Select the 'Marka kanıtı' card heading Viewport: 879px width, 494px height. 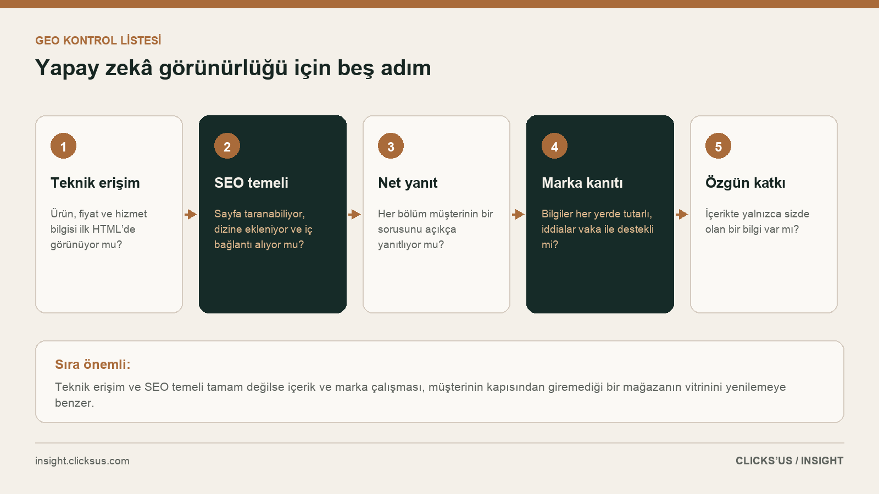[582, 183]
